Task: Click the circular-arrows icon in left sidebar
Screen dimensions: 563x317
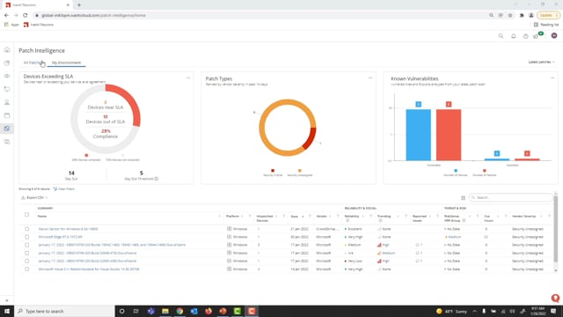Action: tap(7, 89)
